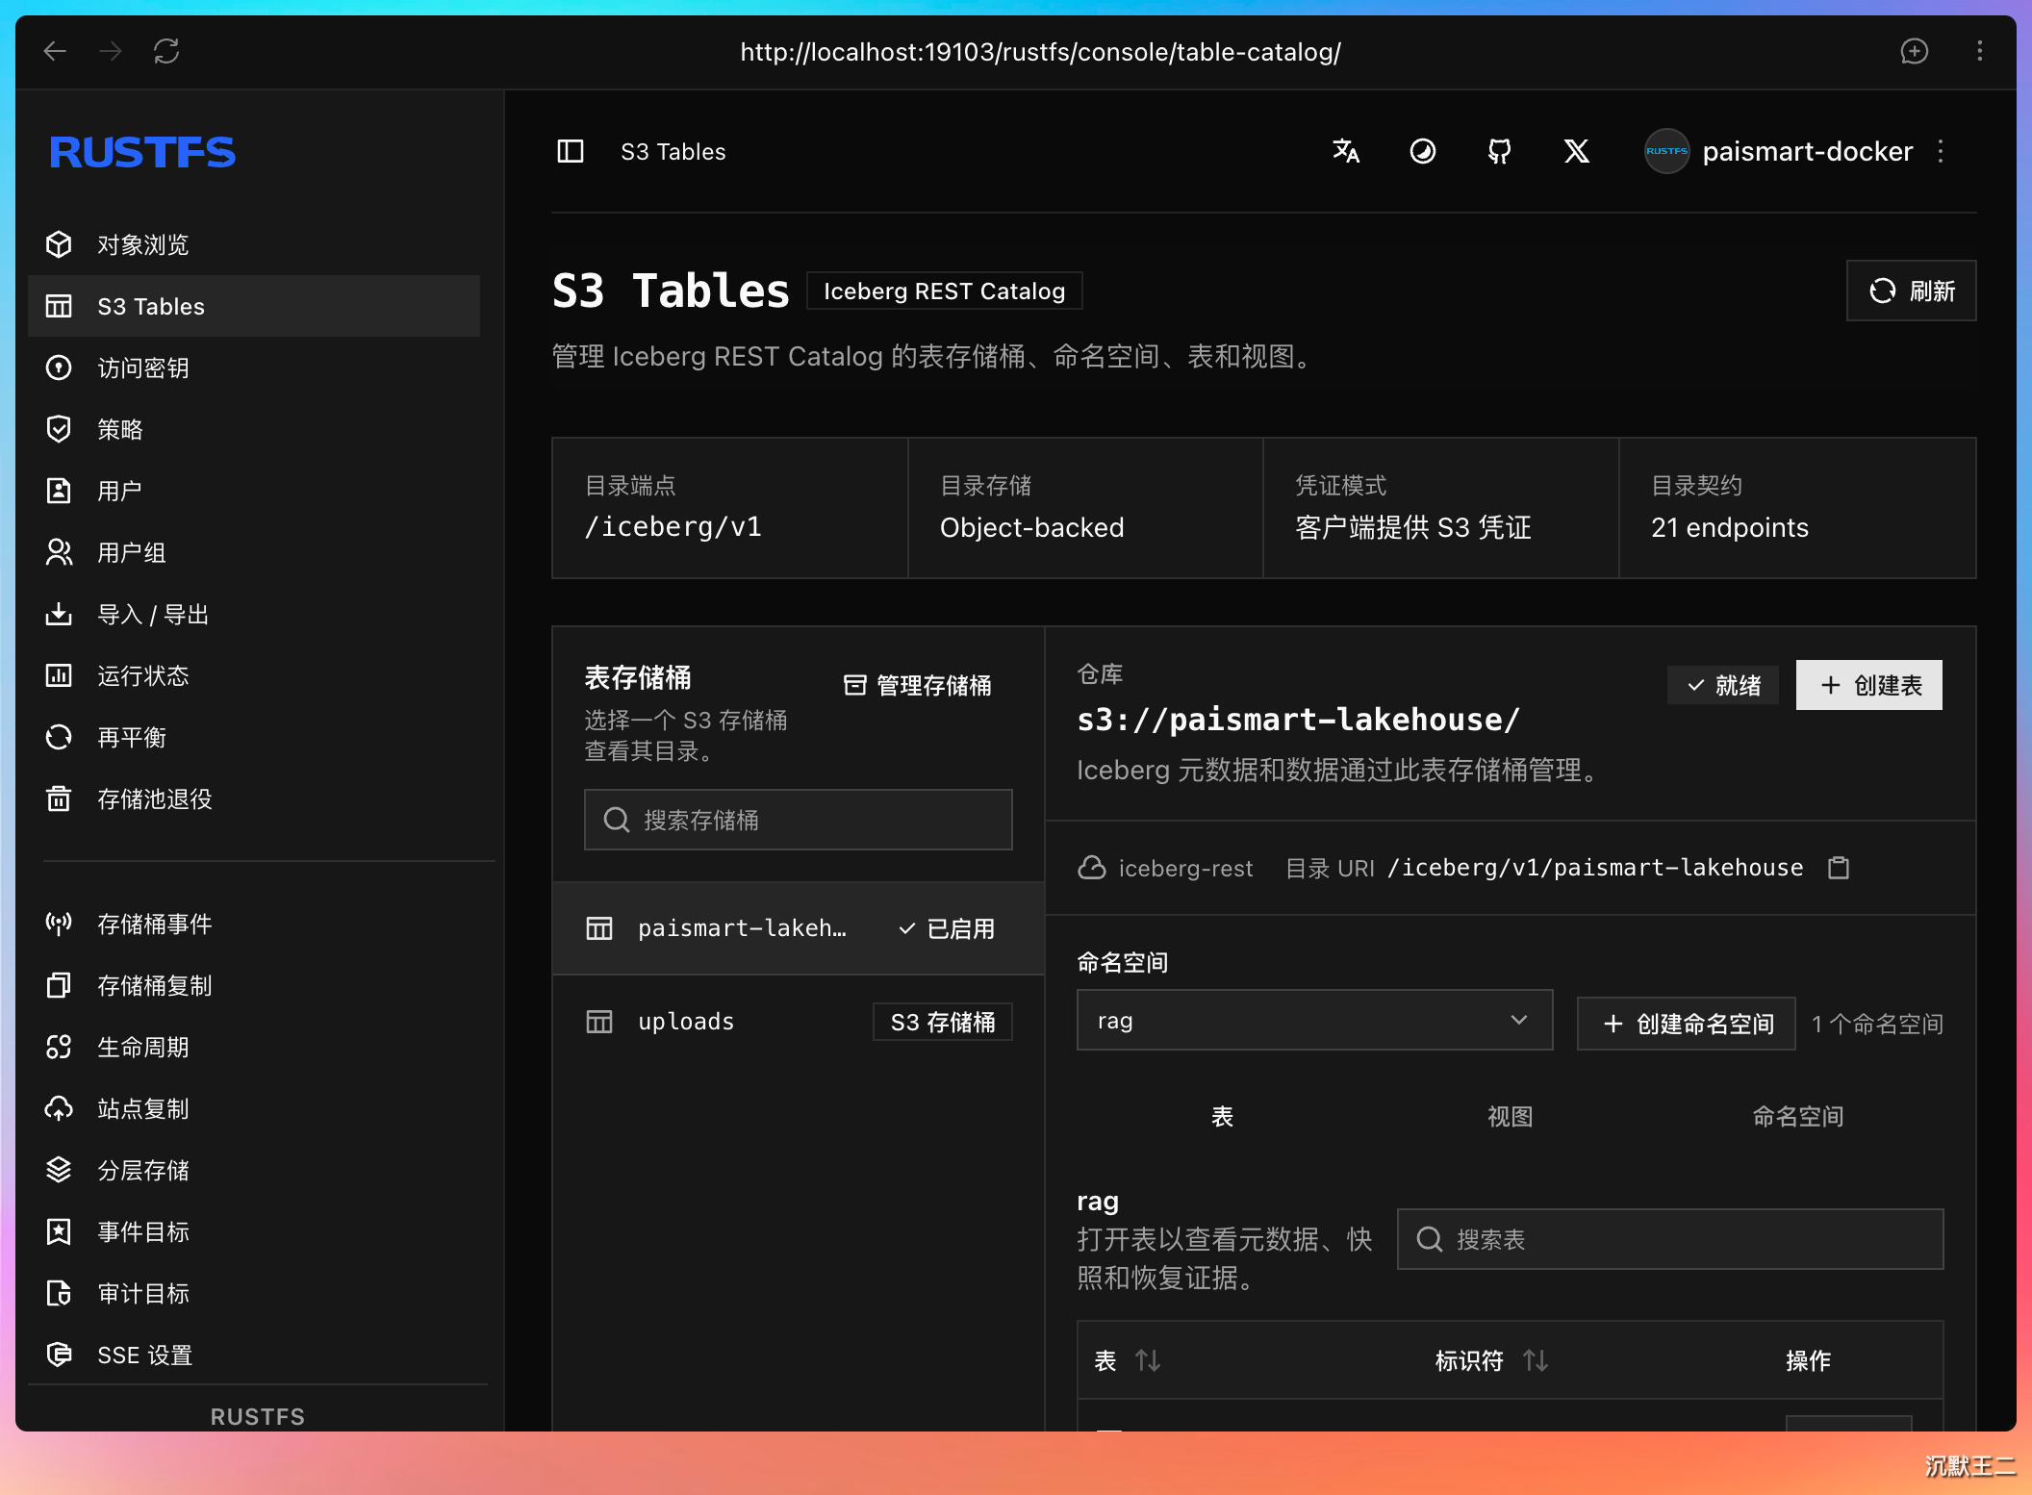Switch to the 视图 tab
This screenshot has height=1495, width=2032.
pos(1510,1116)
